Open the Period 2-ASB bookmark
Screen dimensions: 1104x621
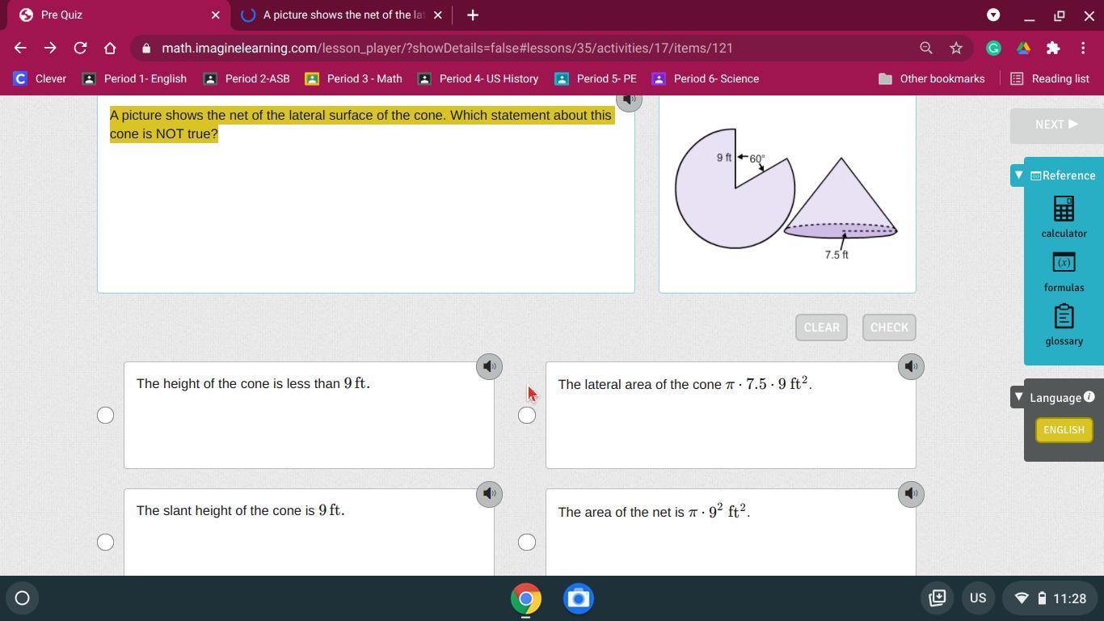(247, 78)
